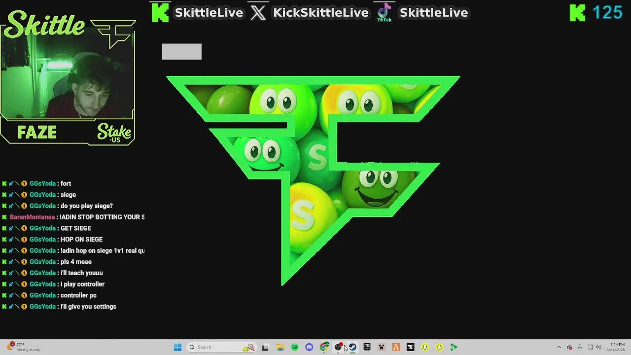Launch Spotify from the taskbar
Viewport: 631px width, 355px height.
(x=295, y=347)
